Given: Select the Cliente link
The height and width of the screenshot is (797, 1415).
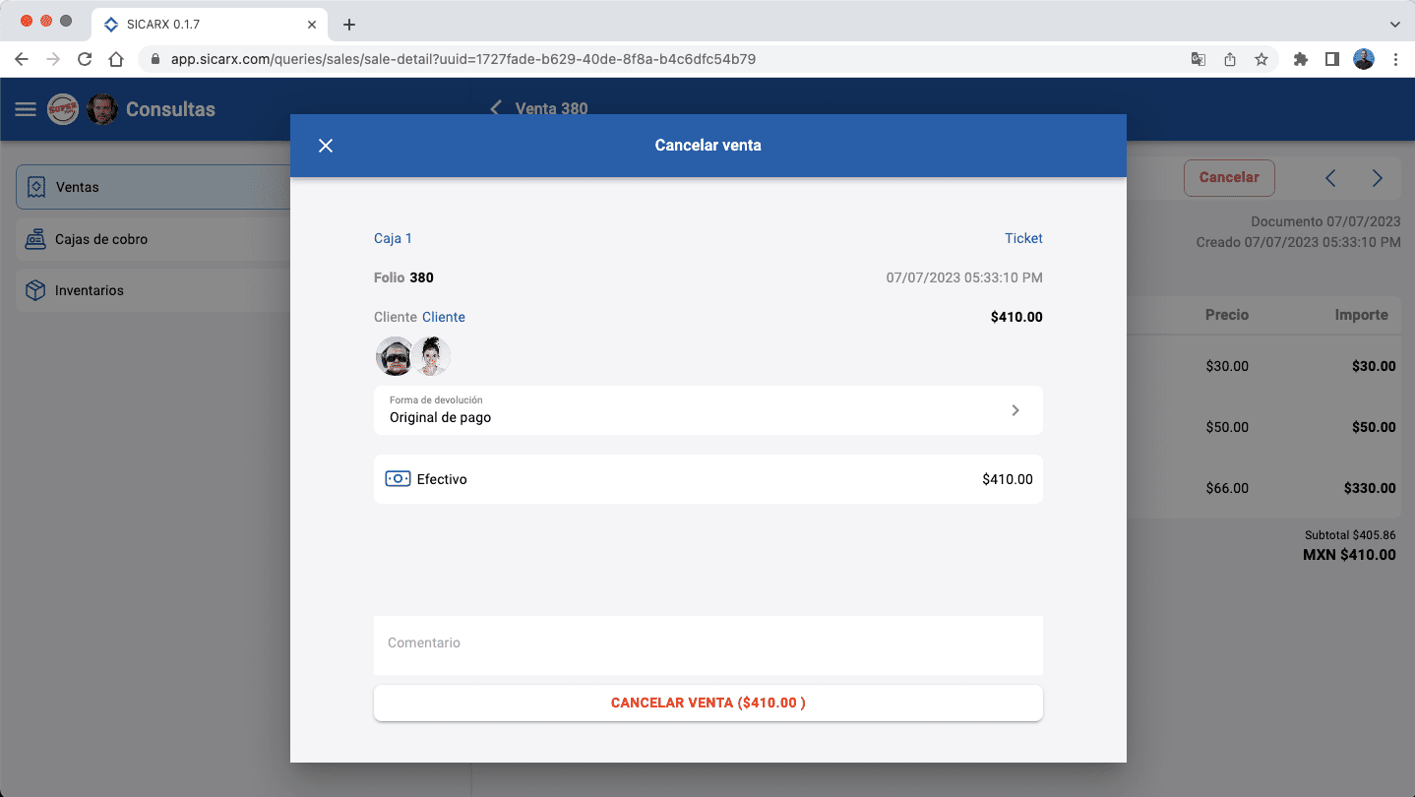Looking at the screenshot, I should click(444, 317).
